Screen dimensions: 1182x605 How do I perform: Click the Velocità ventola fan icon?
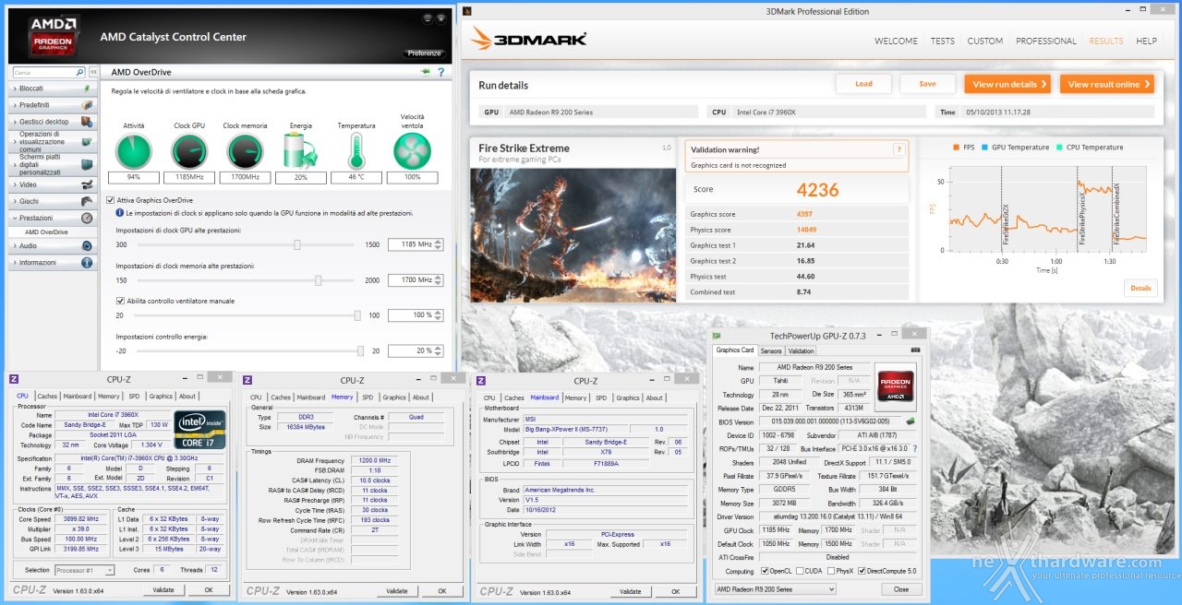[x=412, y=151]
